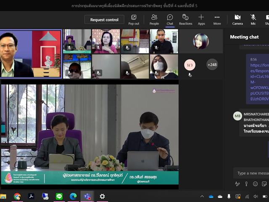Toggle the Chat panel in meeting toolbar
This screenshot has width=269, height=202.
[x=170, y=20]
